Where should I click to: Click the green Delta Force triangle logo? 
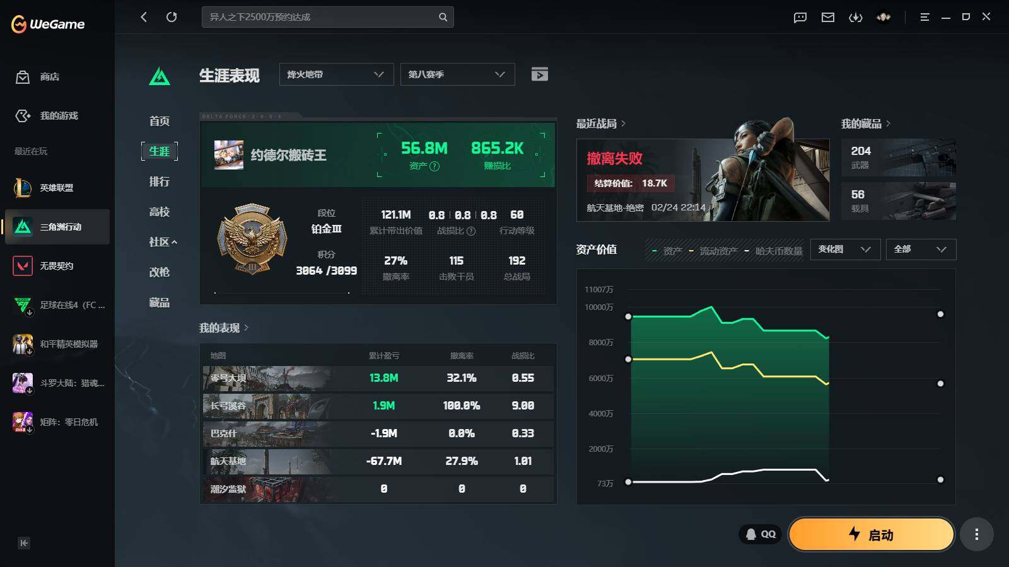(x=160, y=76)
